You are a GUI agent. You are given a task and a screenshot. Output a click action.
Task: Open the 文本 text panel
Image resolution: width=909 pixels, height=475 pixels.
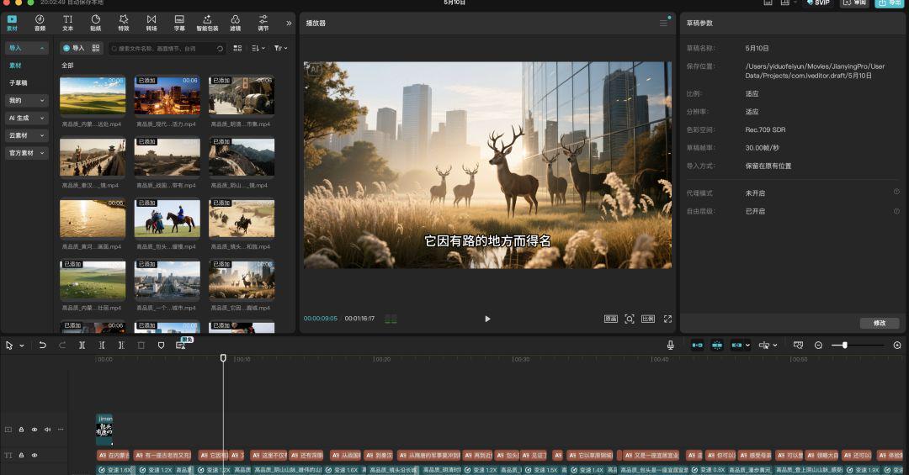68,23
